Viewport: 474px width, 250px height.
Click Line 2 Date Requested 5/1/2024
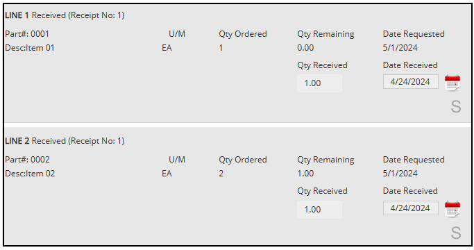(x=400, y=174)
